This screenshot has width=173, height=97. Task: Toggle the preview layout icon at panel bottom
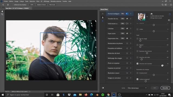[x=103, y=88]
